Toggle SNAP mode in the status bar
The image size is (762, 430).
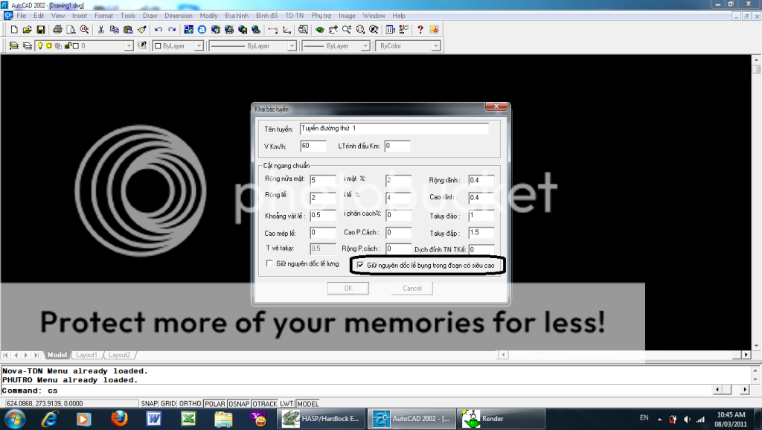[149, 404]
